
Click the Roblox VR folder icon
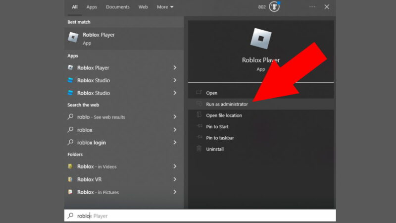(71, 179)
